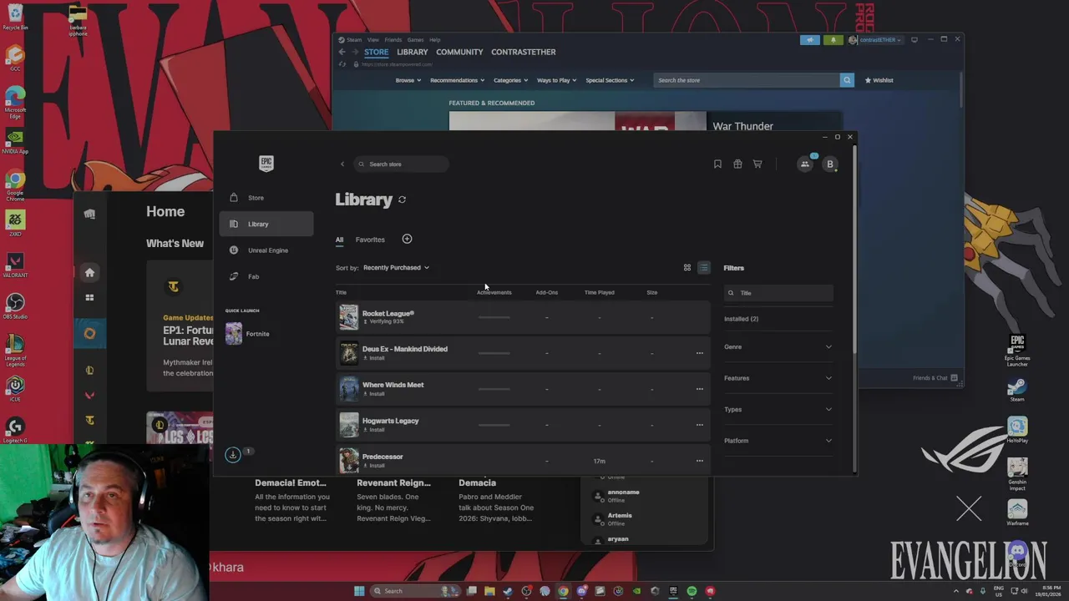This screenshot has width=1069, height=601.
Task: Open Steam notifications bell button
Action: pyautogui.click(x=833, y=39)
